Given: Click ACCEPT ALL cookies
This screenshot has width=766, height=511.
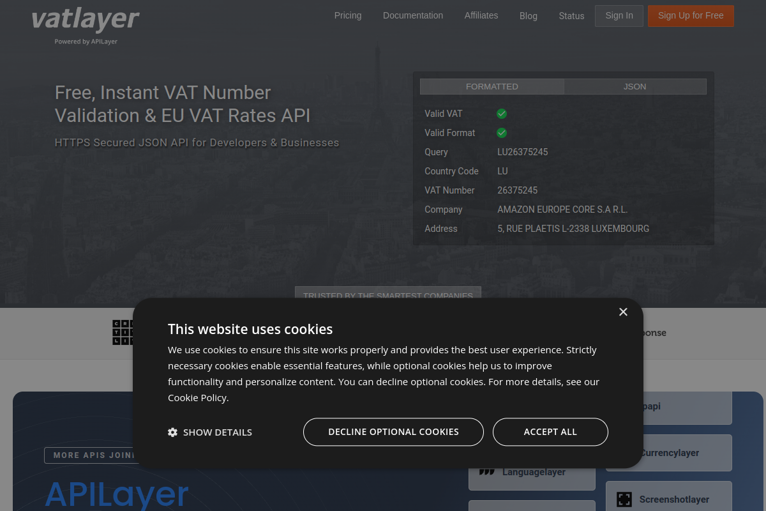Looking at the screenshot, I should point(550,432).
